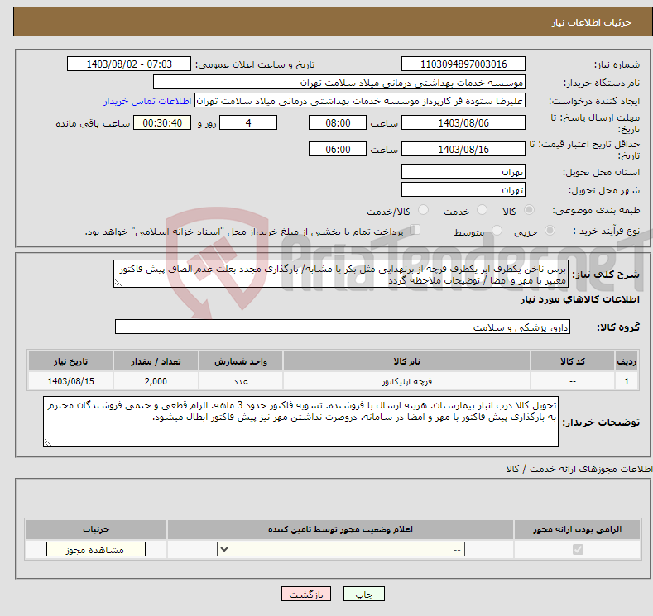Screen dimensions: 653x616
Task: Toggle the Islamic treasury bonds payment checkbox
Action: 415,230
